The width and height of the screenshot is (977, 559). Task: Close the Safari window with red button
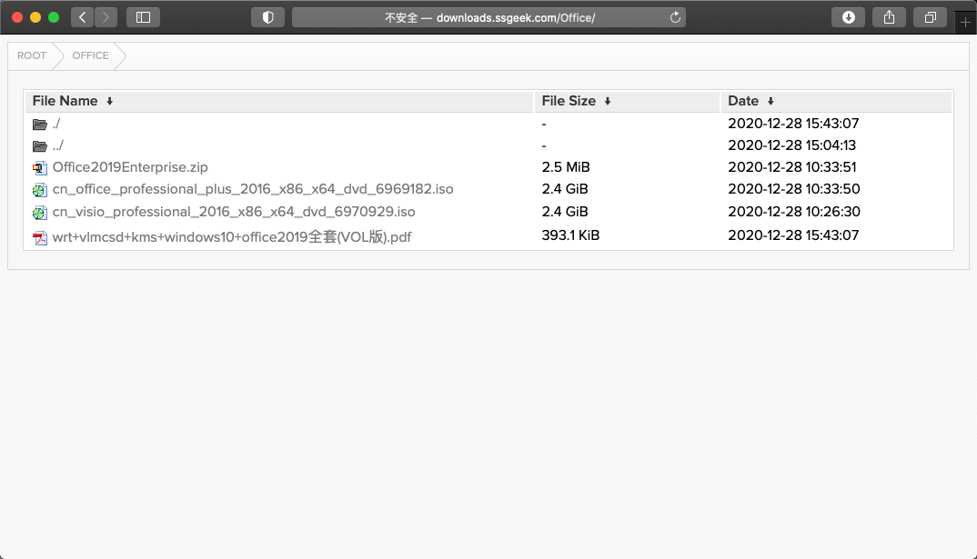click(x=17, y=17)
